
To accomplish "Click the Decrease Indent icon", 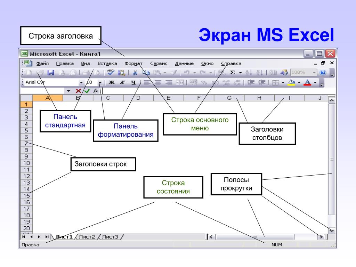I will point(251,82).
